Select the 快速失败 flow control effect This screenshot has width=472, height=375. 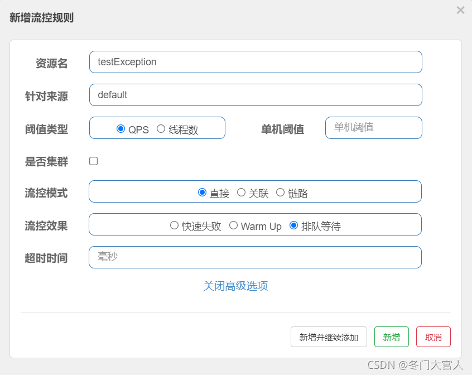pos(175,225)
